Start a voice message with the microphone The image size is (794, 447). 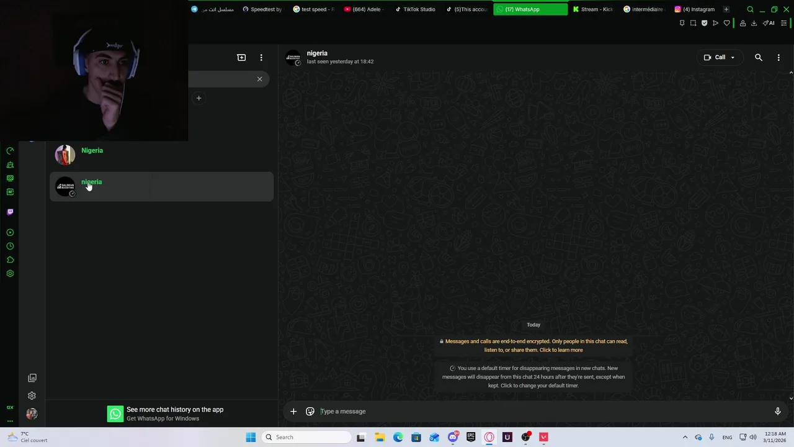click(x=777, y=411)
